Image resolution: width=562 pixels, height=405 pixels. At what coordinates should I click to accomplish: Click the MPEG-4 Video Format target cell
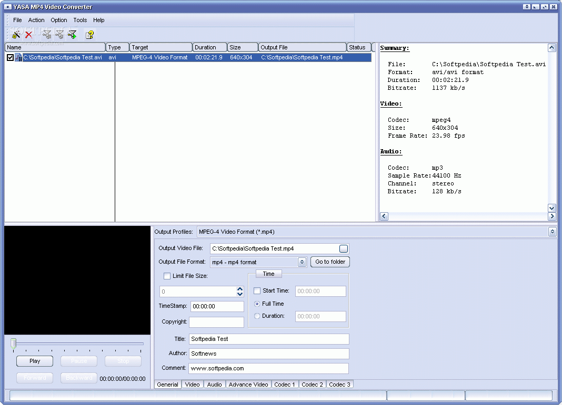pyautogui.click(x=160, y=57)
